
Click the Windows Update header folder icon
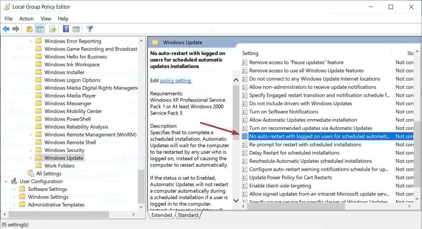tap(155, 42)
